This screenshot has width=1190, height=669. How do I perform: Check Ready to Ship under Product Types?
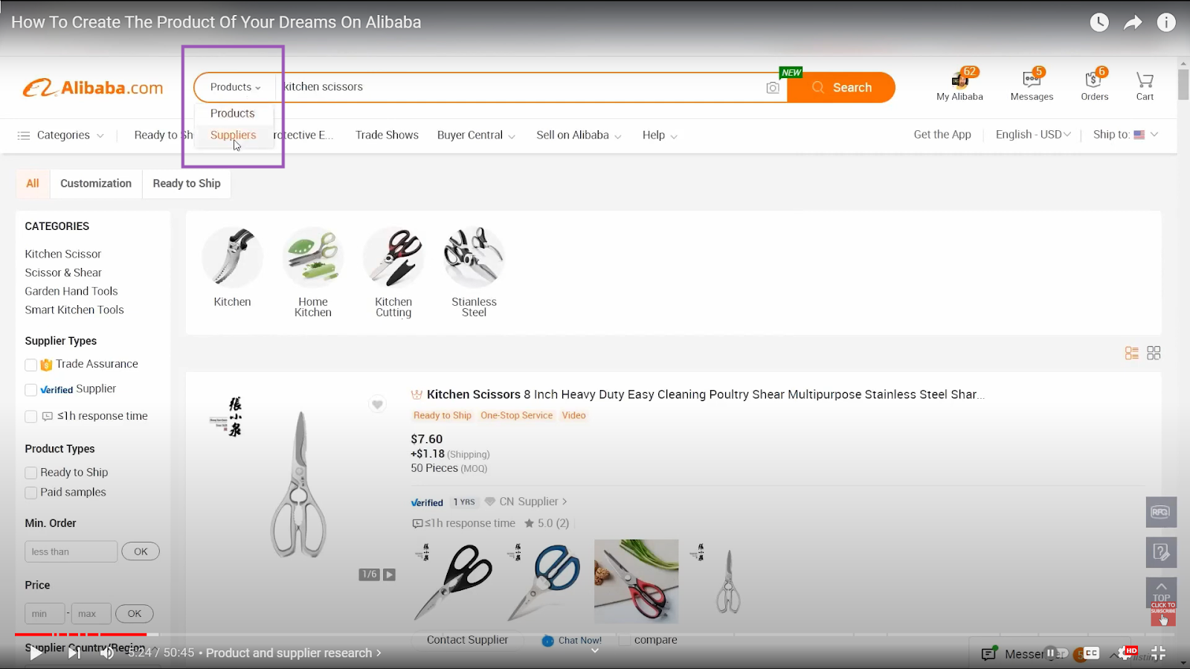coord(31,473)
